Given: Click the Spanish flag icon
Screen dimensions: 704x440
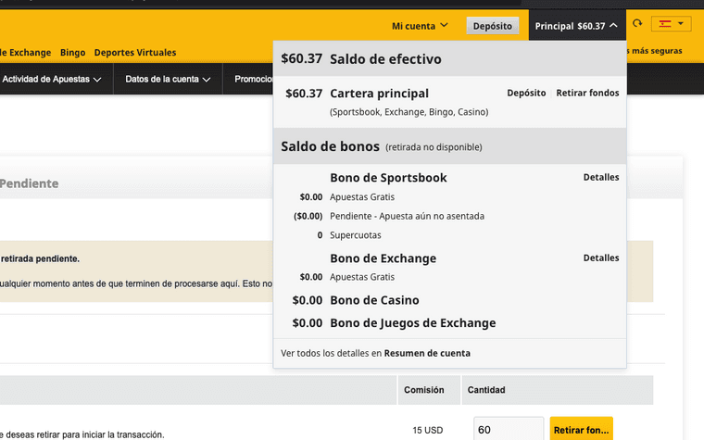Looking at the screenshot, I should click(665, 24).
